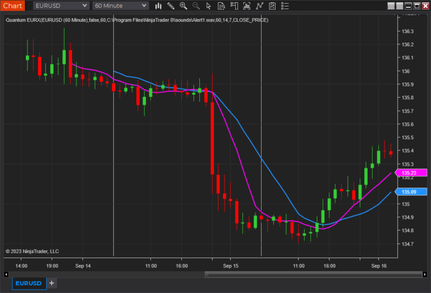
Task: Click the zoom in magnifier
Action: coord(184,6)
